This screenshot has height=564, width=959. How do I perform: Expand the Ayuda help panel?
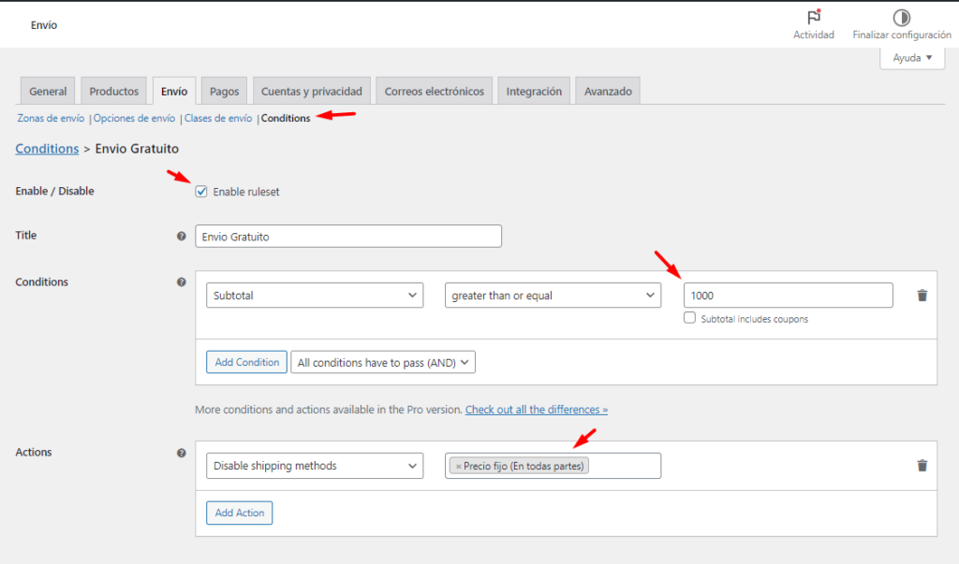(912, 57)
